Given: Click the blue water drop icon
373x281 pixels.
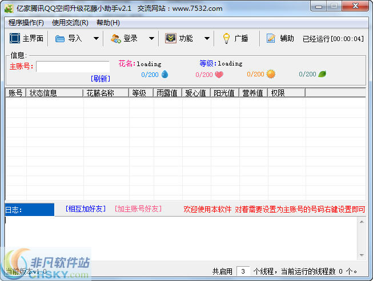Looking at the screenshot, I should coord(165,74).
